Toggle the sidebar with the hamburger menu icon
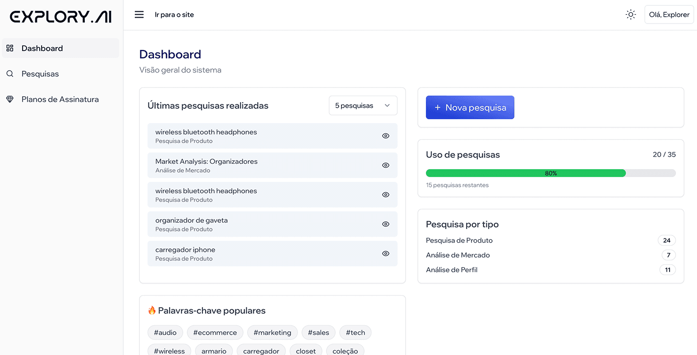The image size is (697, 355). pos(139,15)
